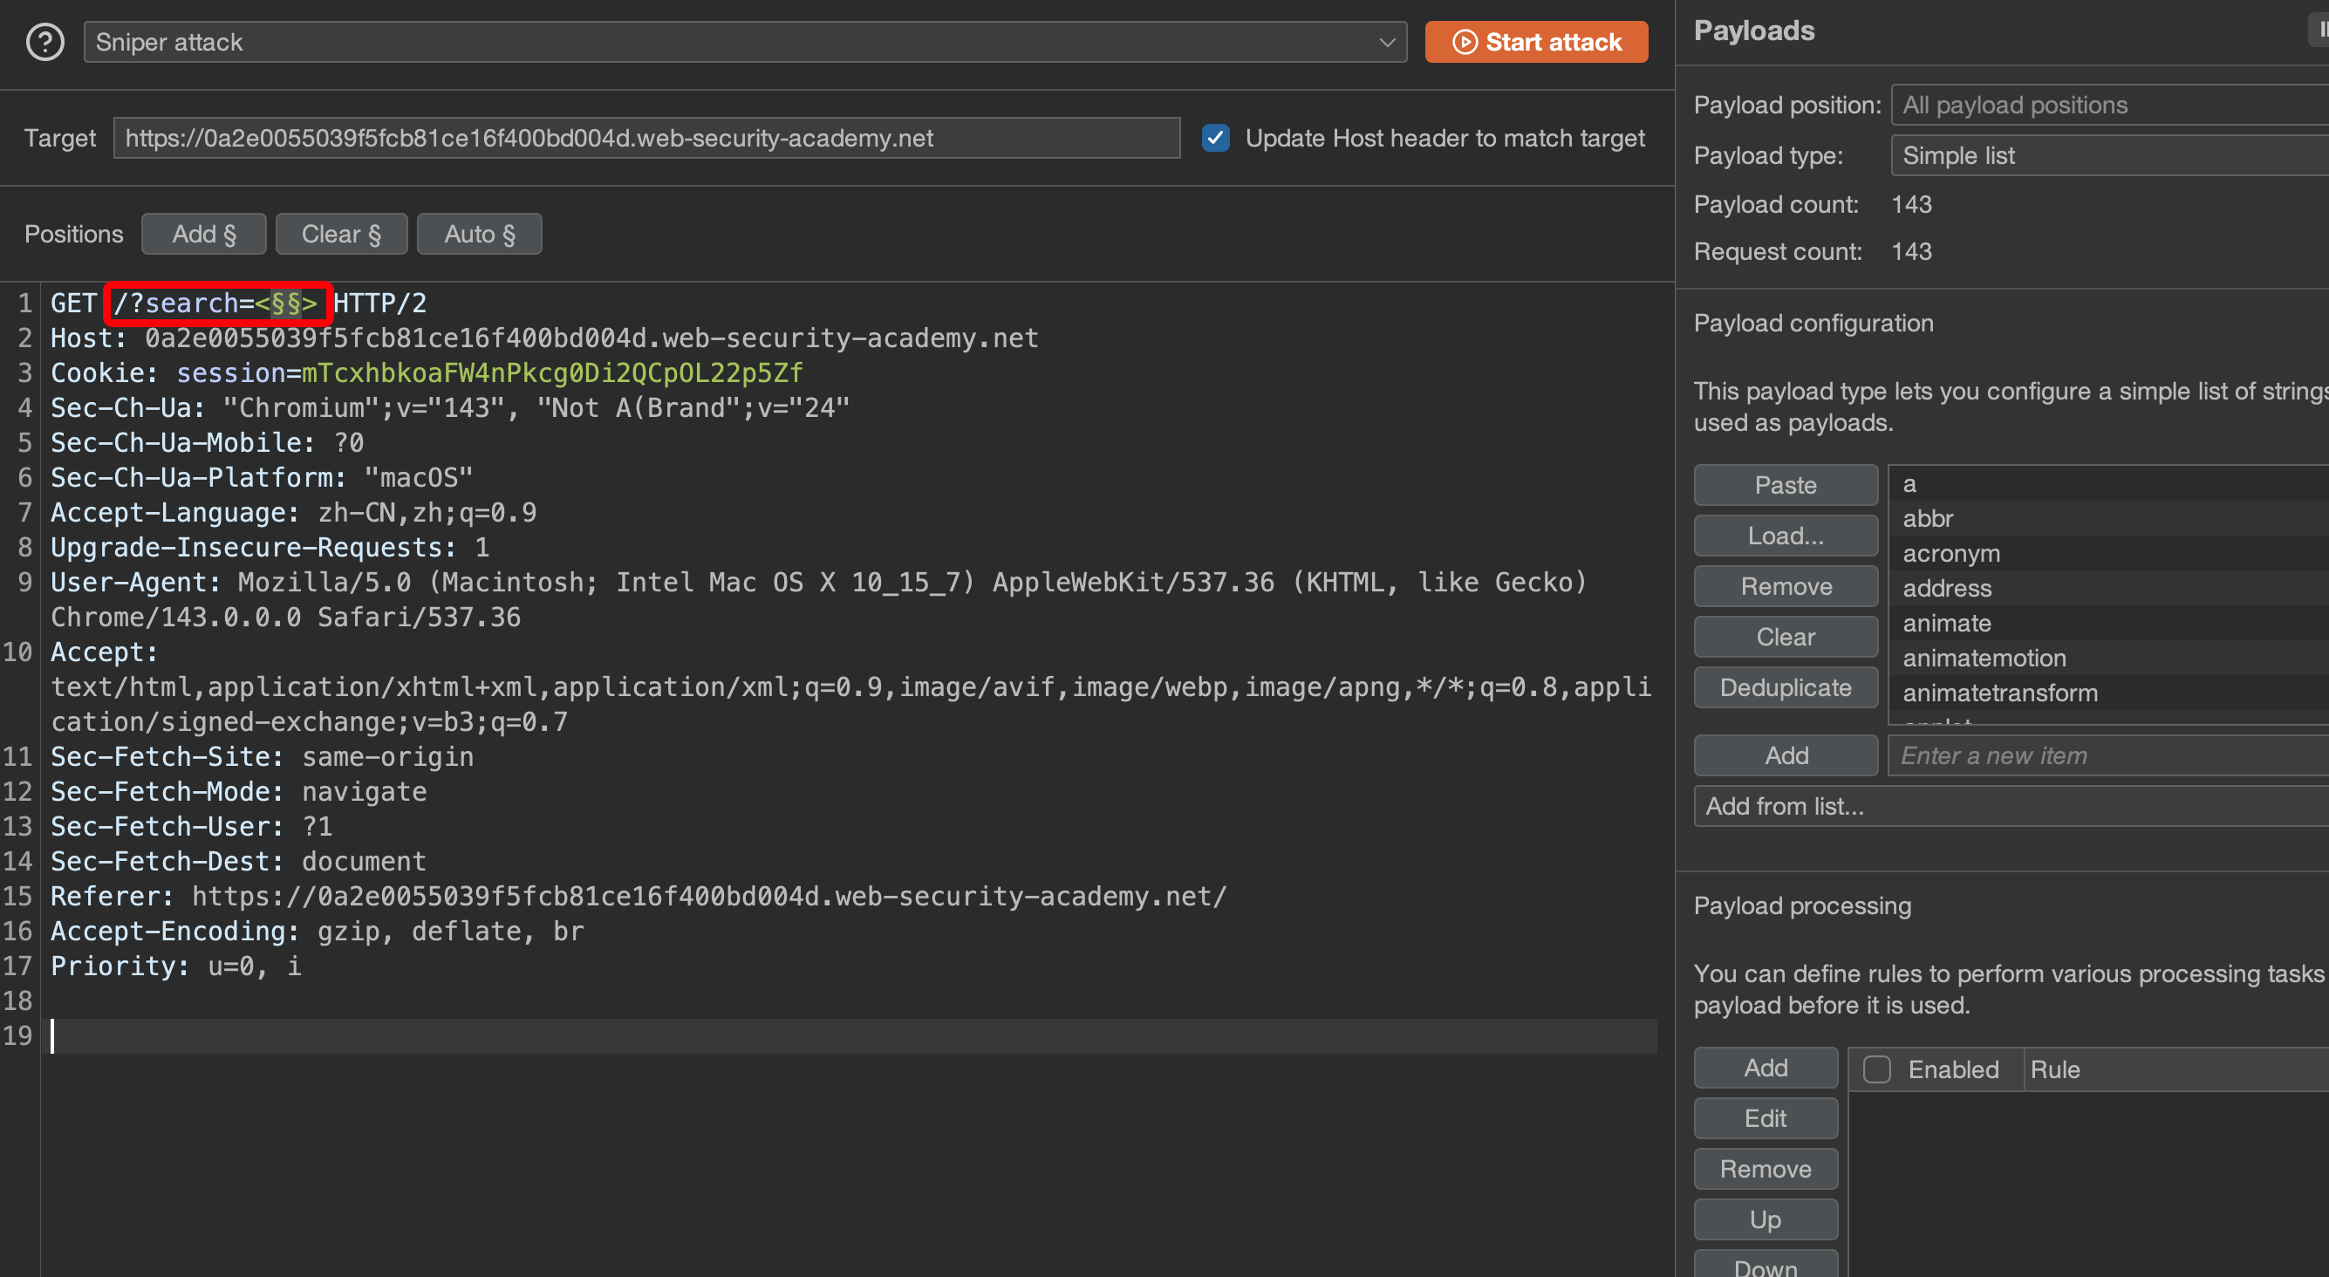Click the Edit payload processing rule button
Screen dimensions: 2329x1277
(1765, 1119)
